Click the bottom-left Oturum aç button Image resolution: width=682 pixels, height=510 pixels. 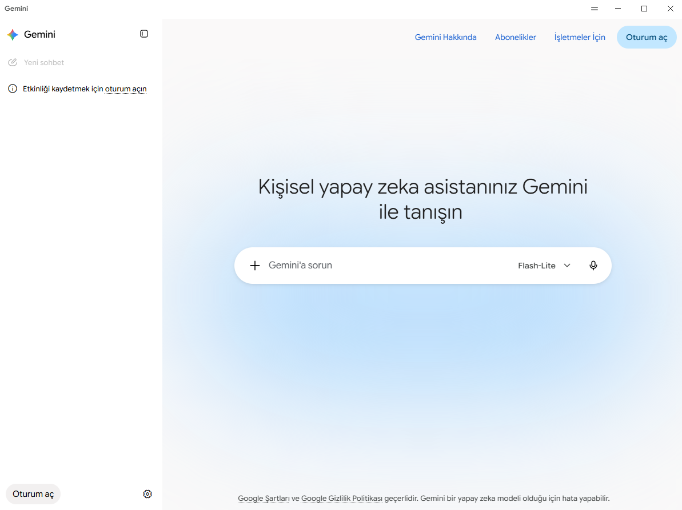point(33,494)
